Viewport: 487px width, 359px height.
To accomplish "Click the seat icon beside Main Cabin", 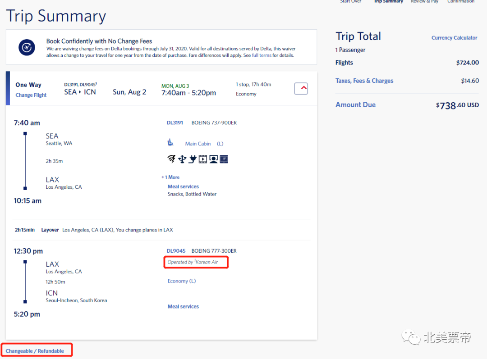I will [x=170, y=143].
